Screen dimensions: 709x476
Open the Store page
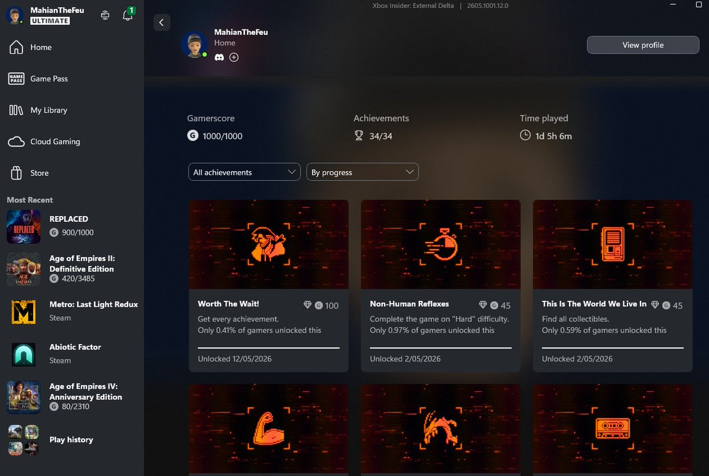coord(71,173)
